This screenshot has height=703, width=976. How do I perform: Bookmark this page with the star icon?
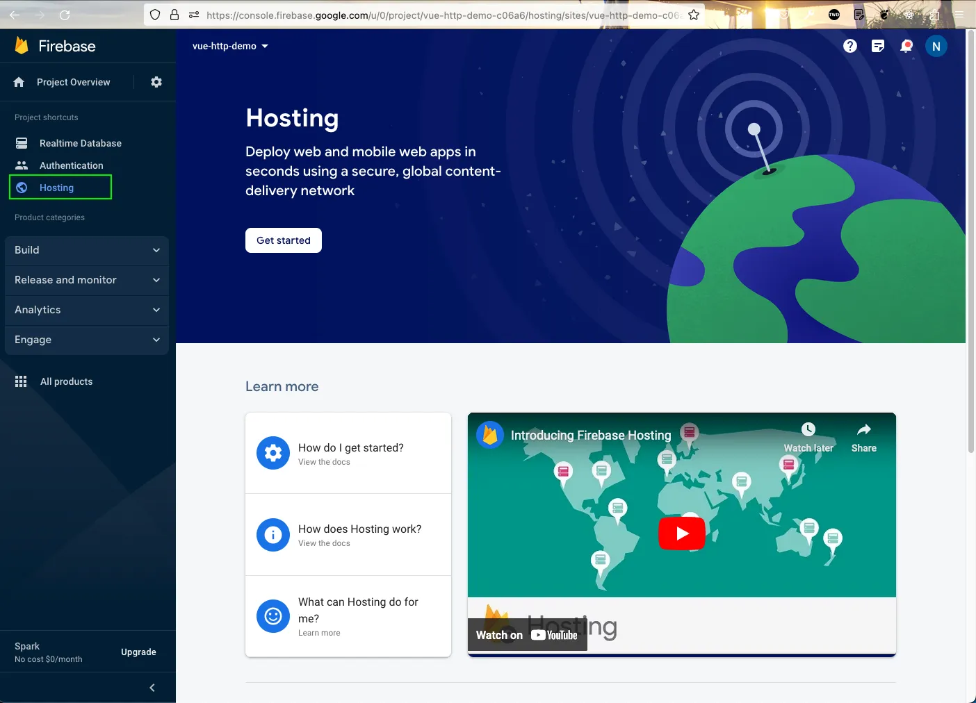693,15
